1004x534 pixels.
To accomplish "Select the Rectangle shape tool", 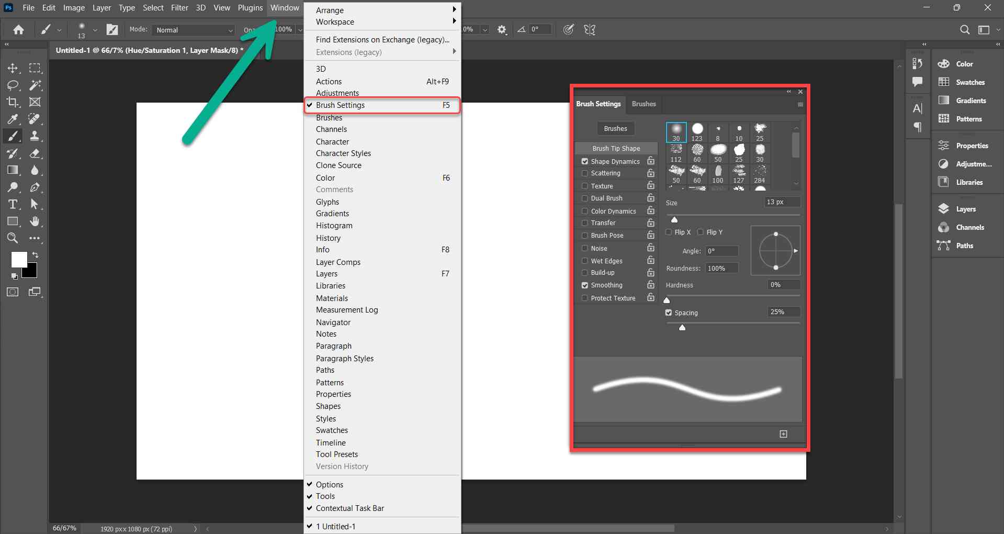I will click(13, 221).
